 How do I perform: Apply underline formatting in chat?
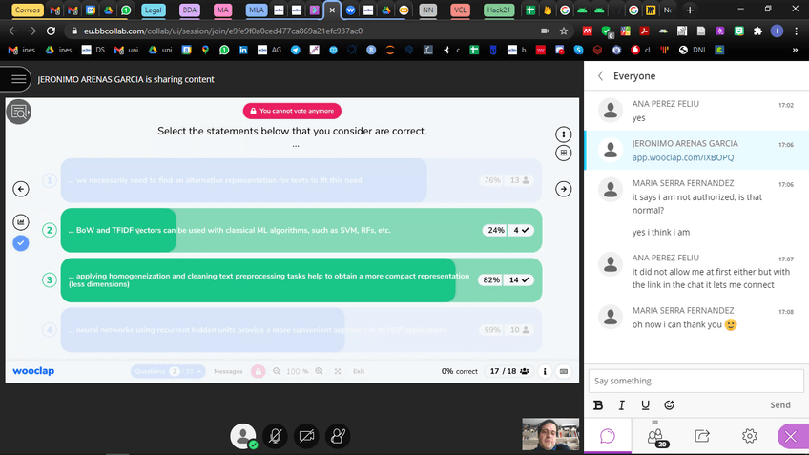[x=645, y=405]
